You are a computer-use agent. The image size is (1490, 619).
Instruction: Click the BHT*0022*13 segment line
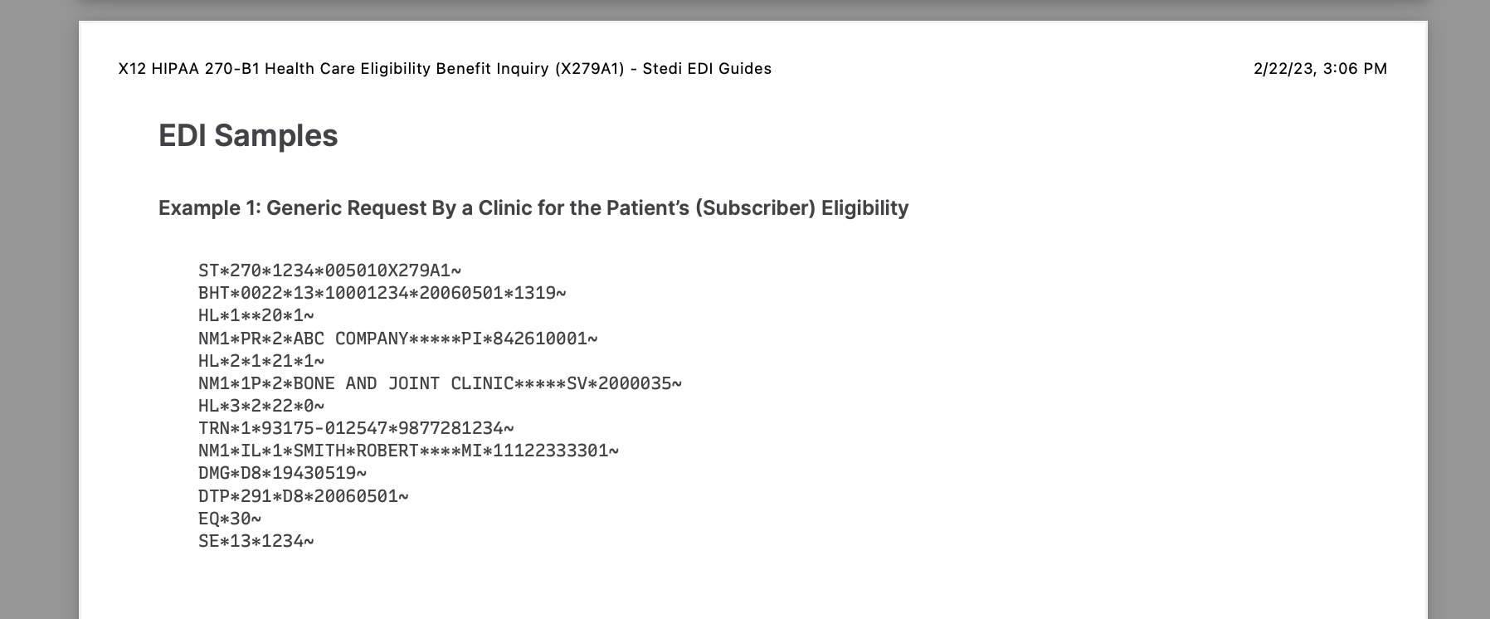click(x=382, y=293)
